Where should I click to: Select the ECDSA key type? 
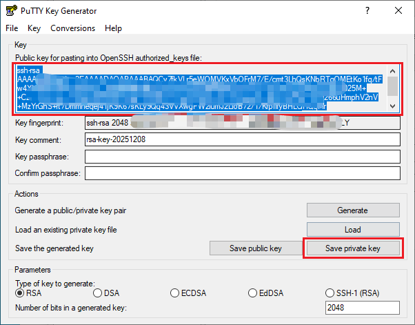click(188, 293)
